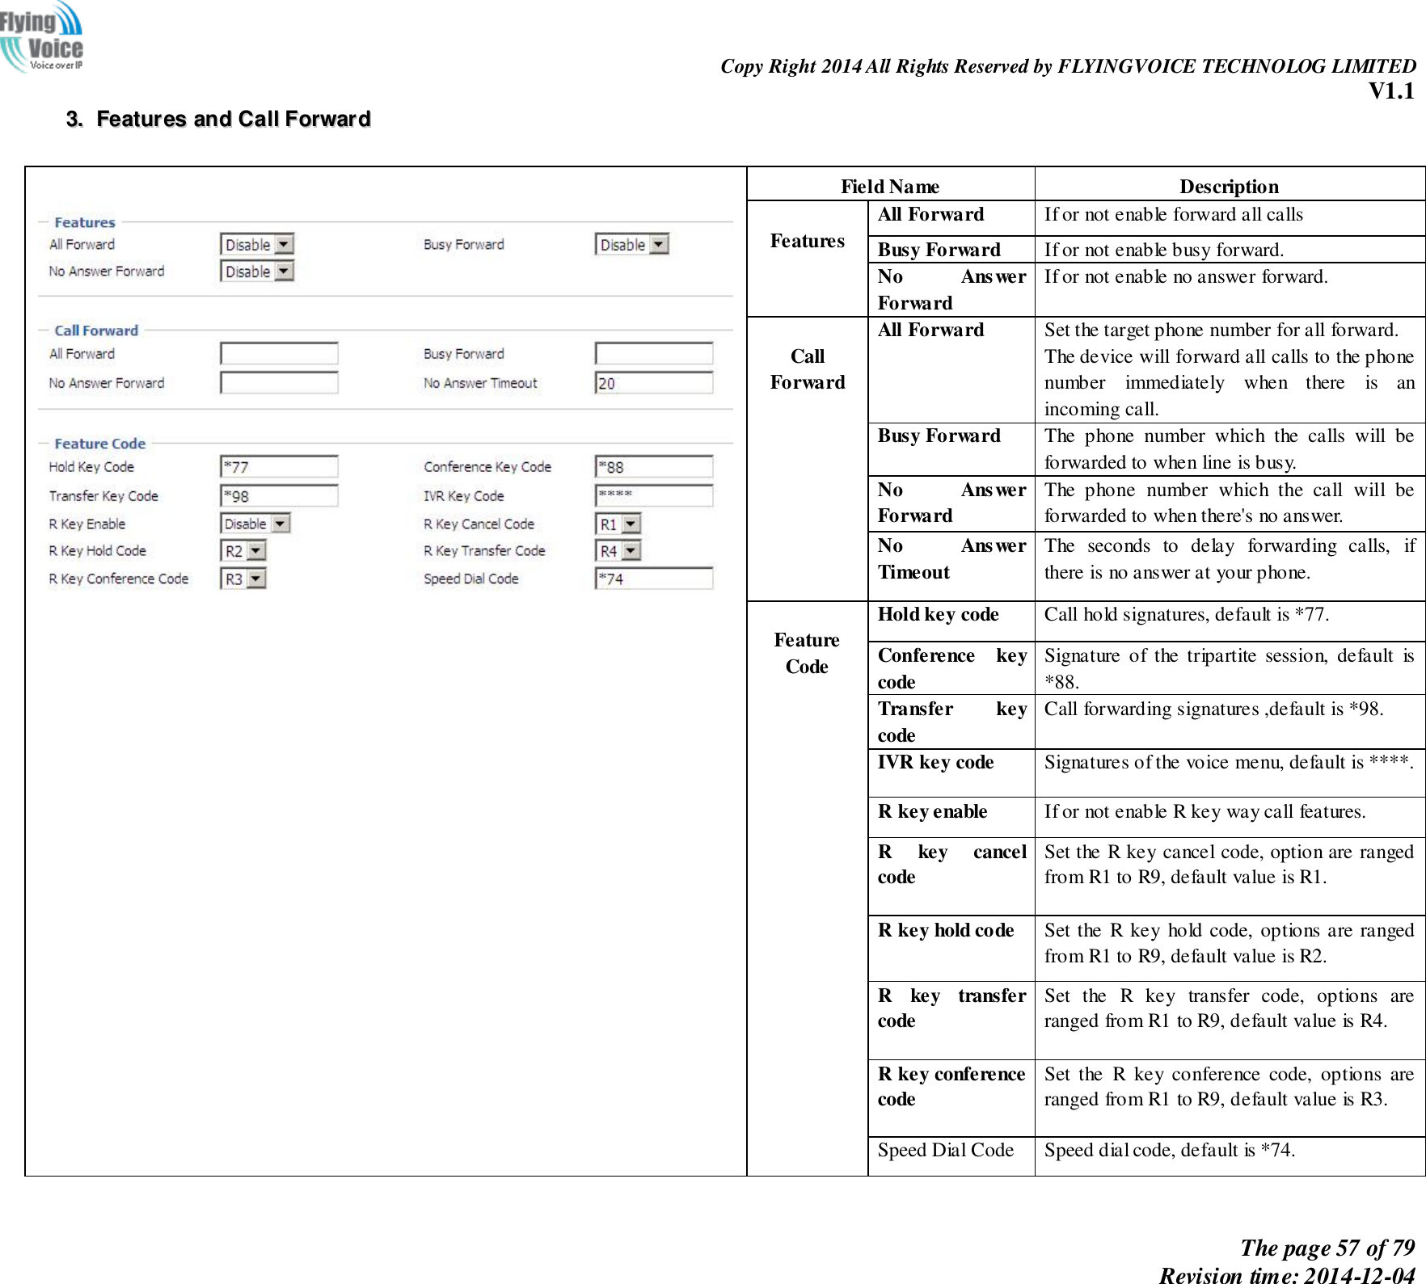This screenshot has width=1426, height=1284.
Task: Click 'The page 57 of 79' footer text
Action: click(x=1327, y=1248)
